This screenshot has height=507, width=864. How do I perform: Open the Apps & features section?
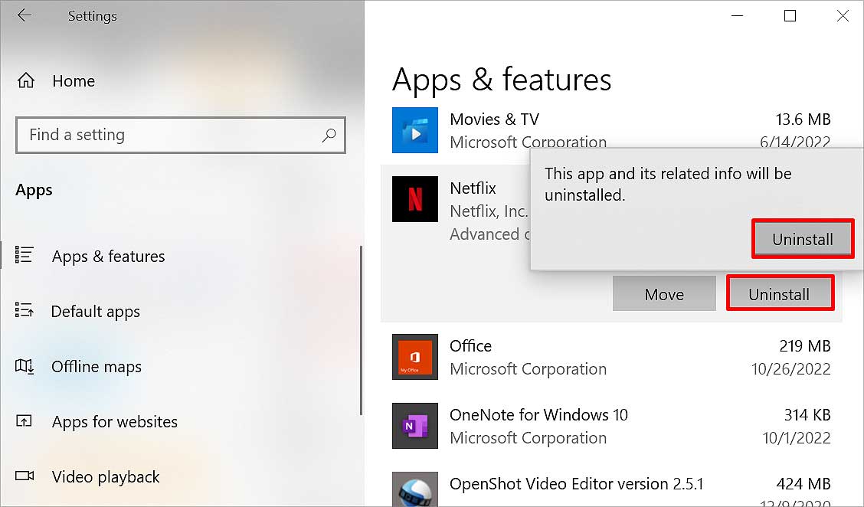[108, 257]
